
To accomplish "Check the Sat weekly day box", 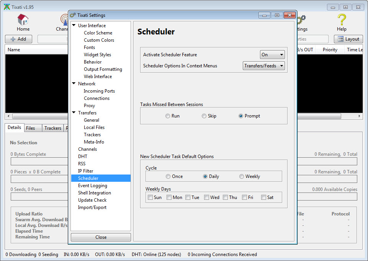I will (x=263, y=197).
